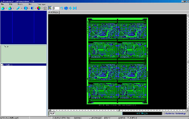
Task: Click the blue overview pane at top left
Action: click(x=24, y=27)
